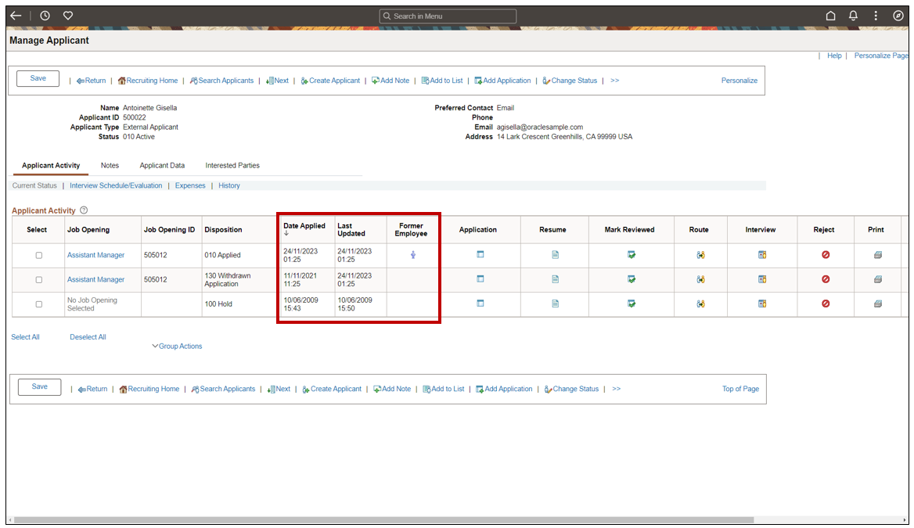This screenshot has width=914, height=528.
Task: Click Print icon for 100 Hold row
Action: pos(878,304)
